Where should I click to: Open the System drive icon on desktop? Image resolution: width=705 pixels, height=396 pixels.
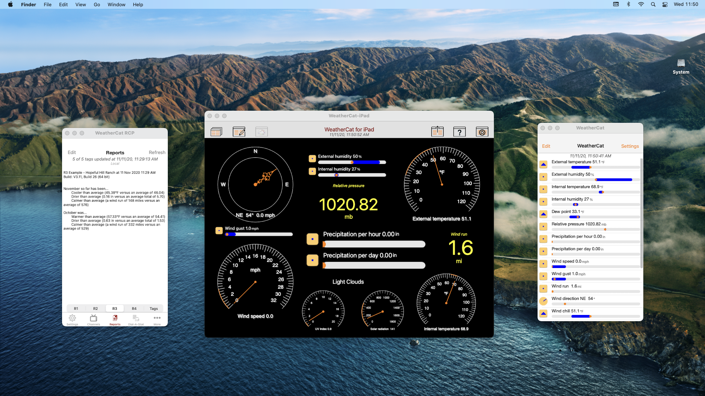pyautogui.click(x=681, y=66)
